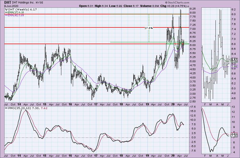Click the green EMA(17) legend line swatch
The height and width of the screenshot is (158, 240).
(6, 12)
